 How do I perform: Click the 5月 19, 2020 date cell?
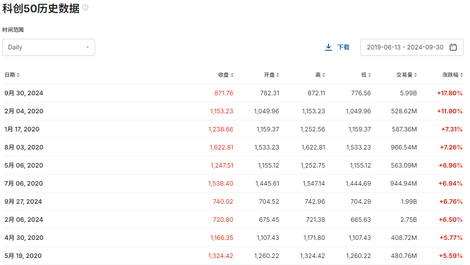click(x=23, y=256)
